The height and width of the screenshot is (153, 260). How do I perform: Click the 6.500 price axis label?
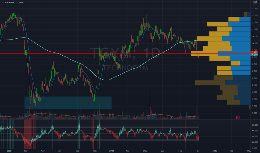255,92
